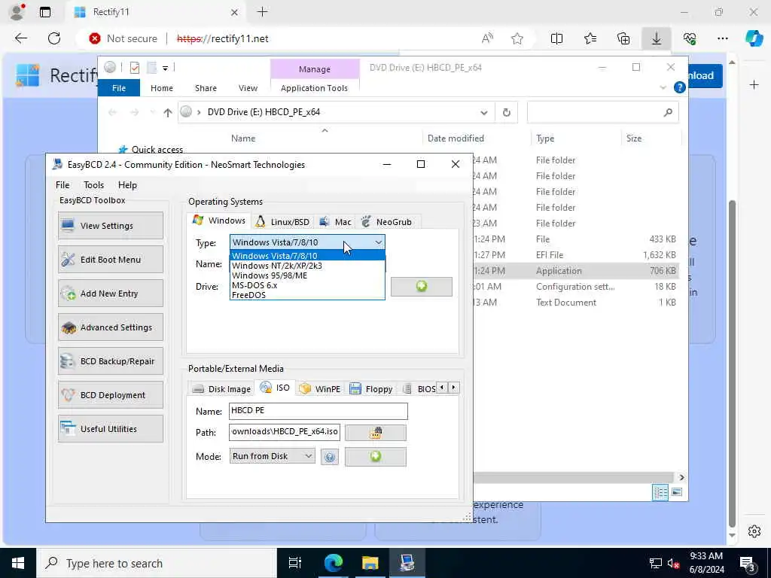The image size is (771, 578).
Task: Switch Explorer to large icons view
Action: click(x=677, y=492)
